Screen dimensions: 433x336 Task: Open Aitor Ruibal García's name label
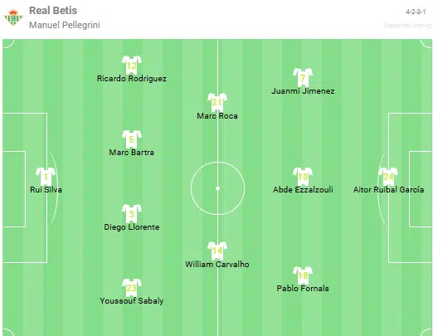coord(388,190)
